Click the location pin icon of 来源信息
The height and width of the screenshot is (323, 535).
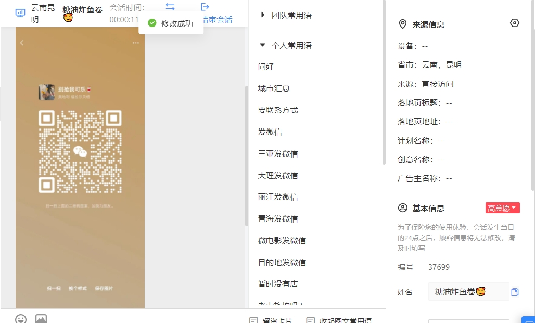(x=403, y=24)
